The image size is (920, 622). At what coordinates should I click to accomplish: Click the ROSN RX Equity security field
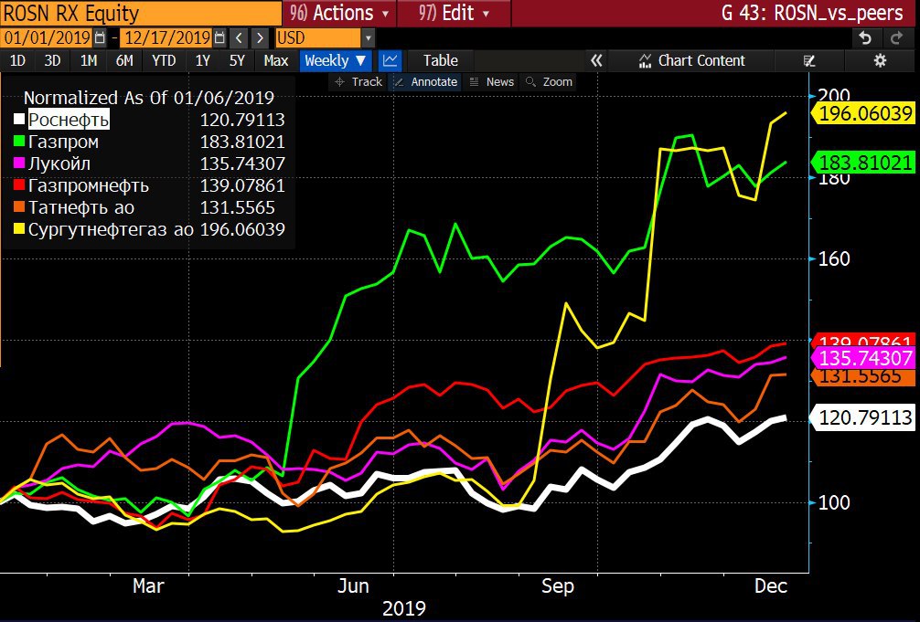click(x=141, y=13)
